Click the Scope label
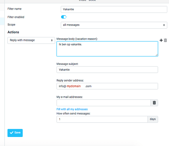Screen dimensions: 169x146 click(11, 25)
